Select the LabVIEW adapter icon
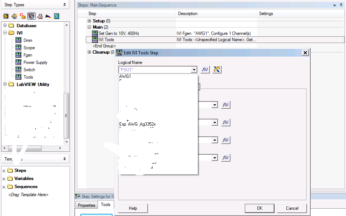This screenshot has width=346, height=216. point(6,16)
